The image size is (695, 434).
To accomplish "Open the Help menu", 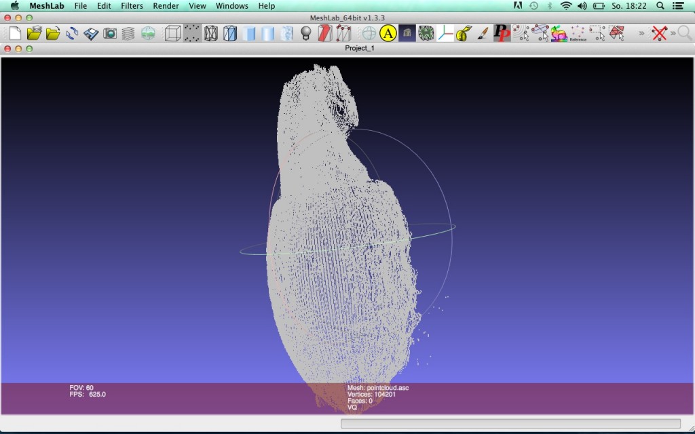I will 266,5.
